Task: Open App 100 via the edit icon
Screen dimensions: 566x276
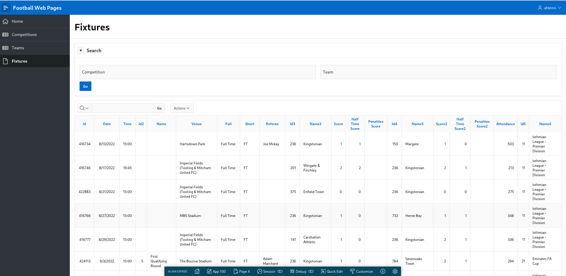Action: coord(209,271)
